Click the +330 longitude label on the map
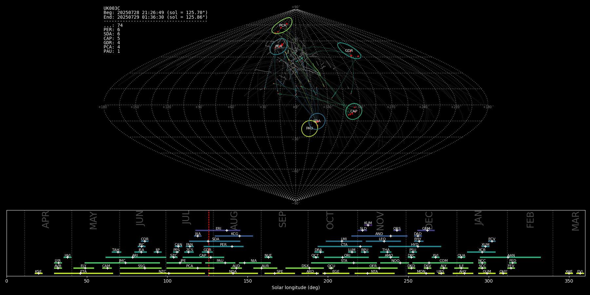 (x=327, y=107)
